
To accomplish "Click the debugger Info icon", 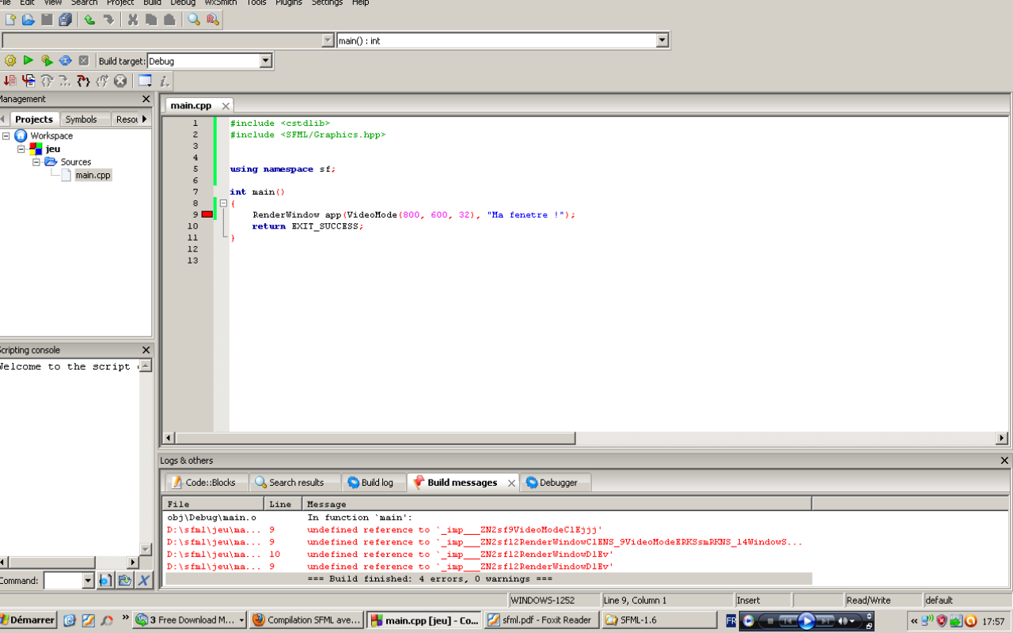I will click(x=163, y=81).
